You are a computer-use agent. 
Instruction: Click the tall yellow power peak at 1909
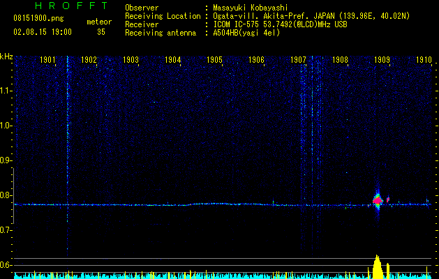click(378, 266)
